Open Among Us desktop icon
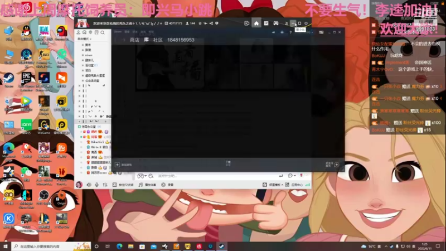The height and width of the screenshot is (251, 446). point(62,33)
